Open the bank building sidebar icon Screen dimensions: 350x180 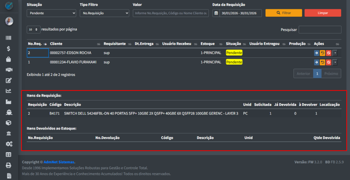[x=9, y=133]
